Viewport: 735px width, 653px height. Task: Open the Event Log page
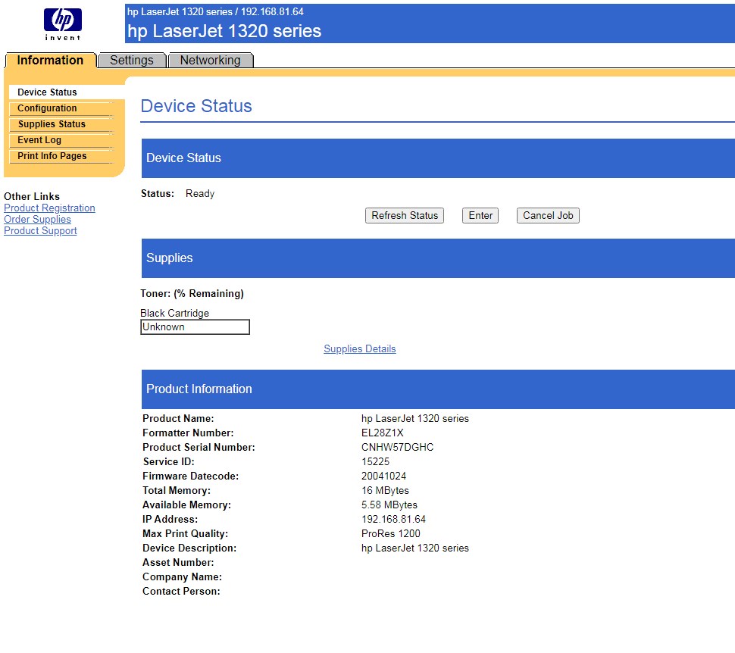click(x=39, y=140)
